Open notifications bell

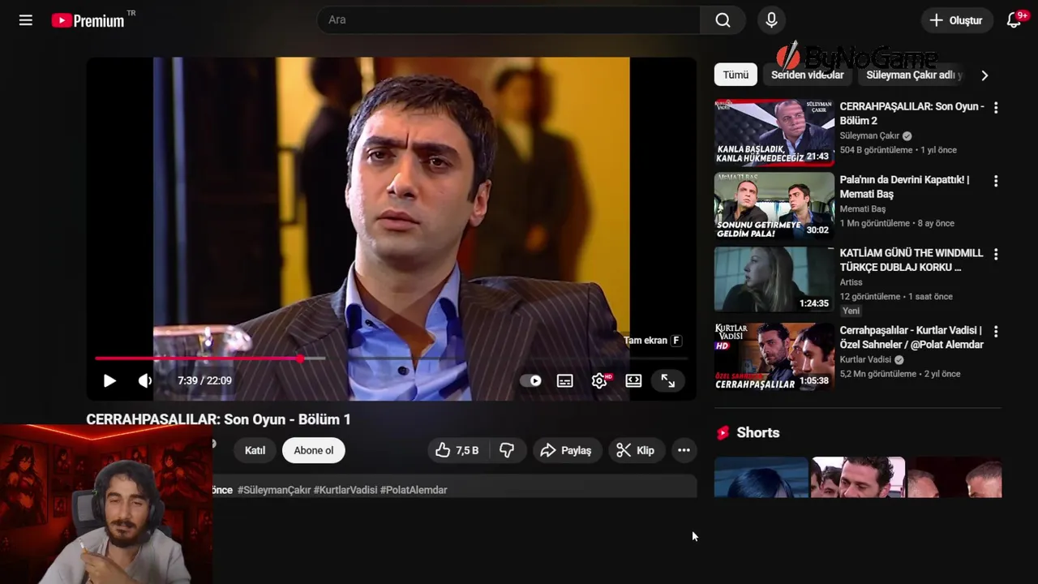pyautogui.click(x=1014, y=20)
